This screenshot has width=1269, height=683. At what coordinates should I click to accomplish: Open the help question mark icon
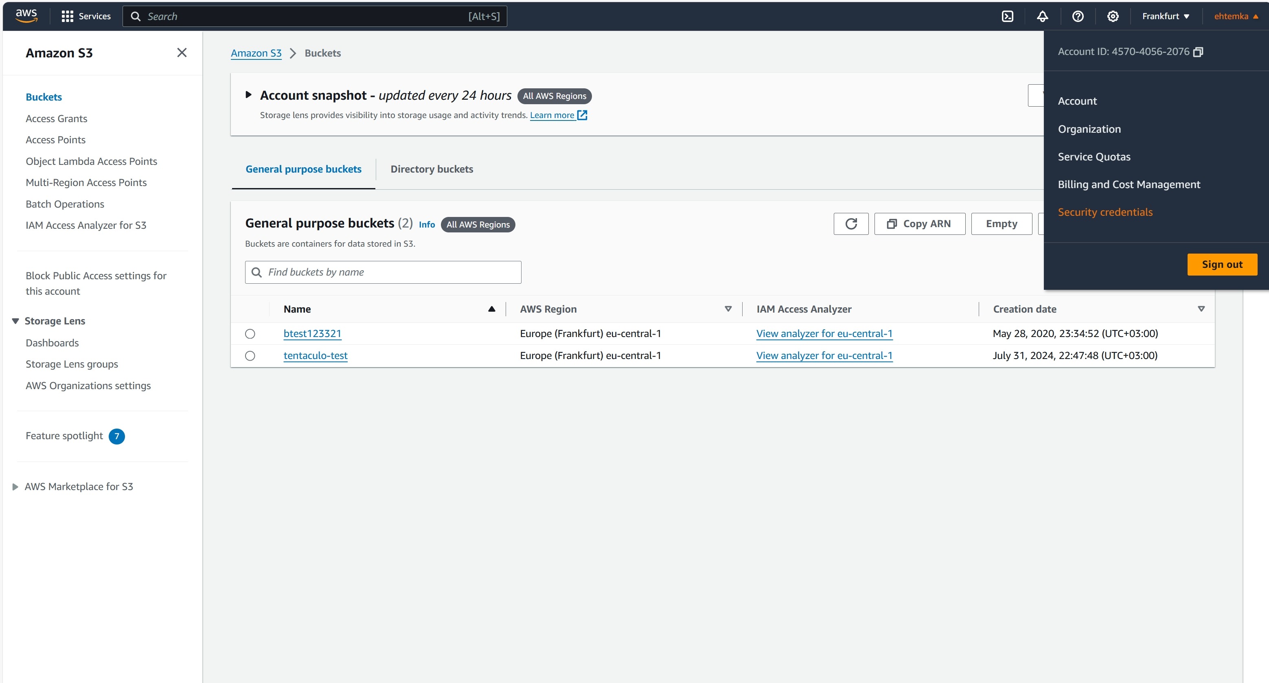[1077, 16]
